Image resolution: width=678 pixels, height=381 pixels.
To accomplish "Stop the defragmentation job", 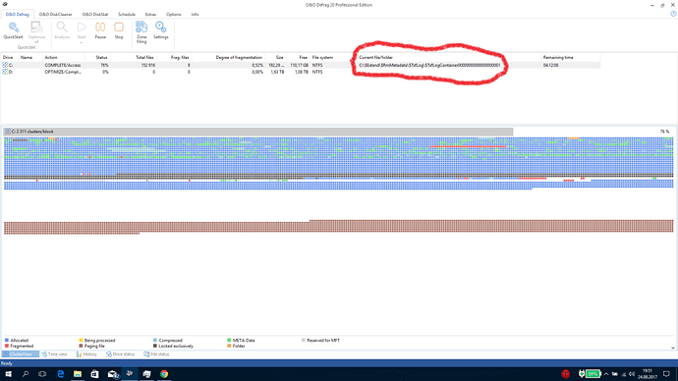I will [119, 30].
